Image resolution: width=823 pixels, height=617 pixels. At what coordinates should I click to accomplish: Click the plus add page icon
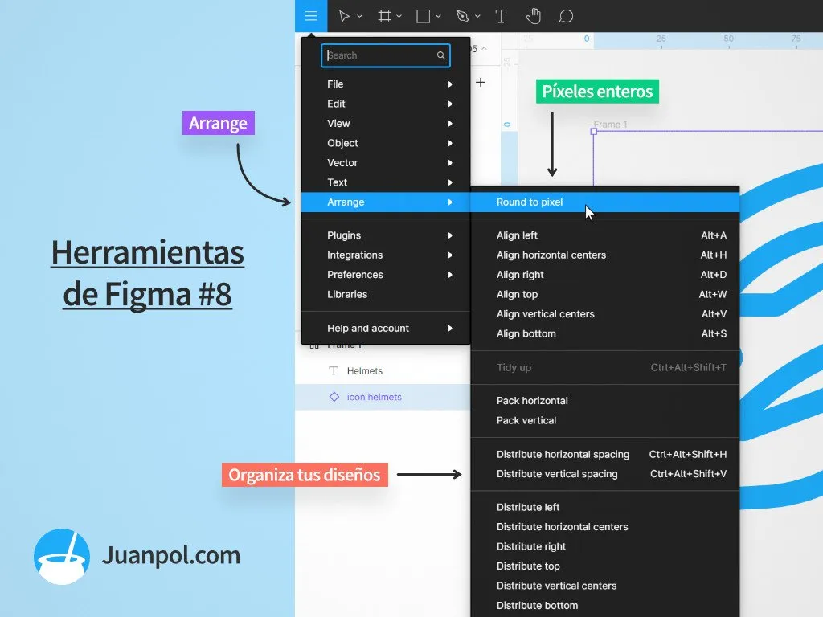(481, 83)
